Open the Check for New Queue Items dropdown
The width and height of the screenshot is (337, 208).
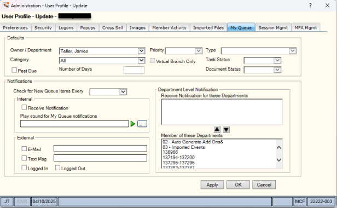tap(123, 92)
